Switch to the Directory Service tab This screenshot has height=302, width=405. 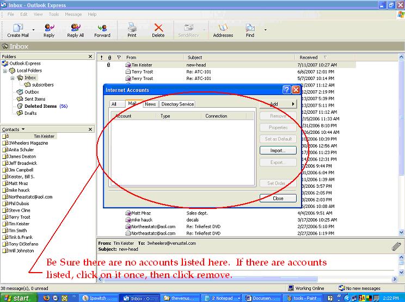pyautogui.click(x=177, y=104)
